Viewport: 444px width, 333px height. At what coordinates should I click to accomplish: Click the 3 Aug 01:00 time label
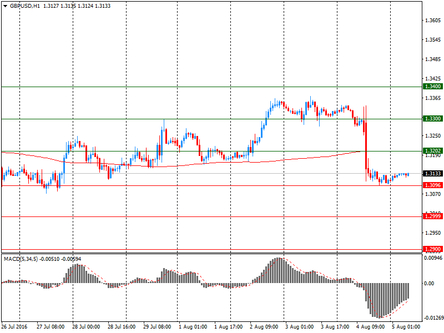coord(299,327)
